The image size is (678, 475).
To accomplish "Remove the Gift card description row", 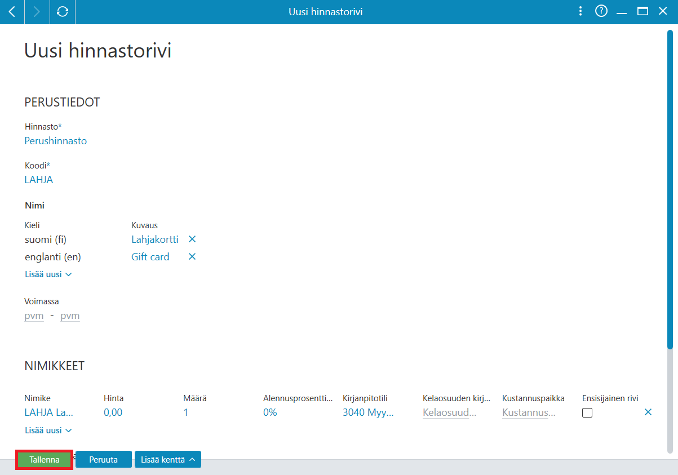I will click(x=192, y=257).
